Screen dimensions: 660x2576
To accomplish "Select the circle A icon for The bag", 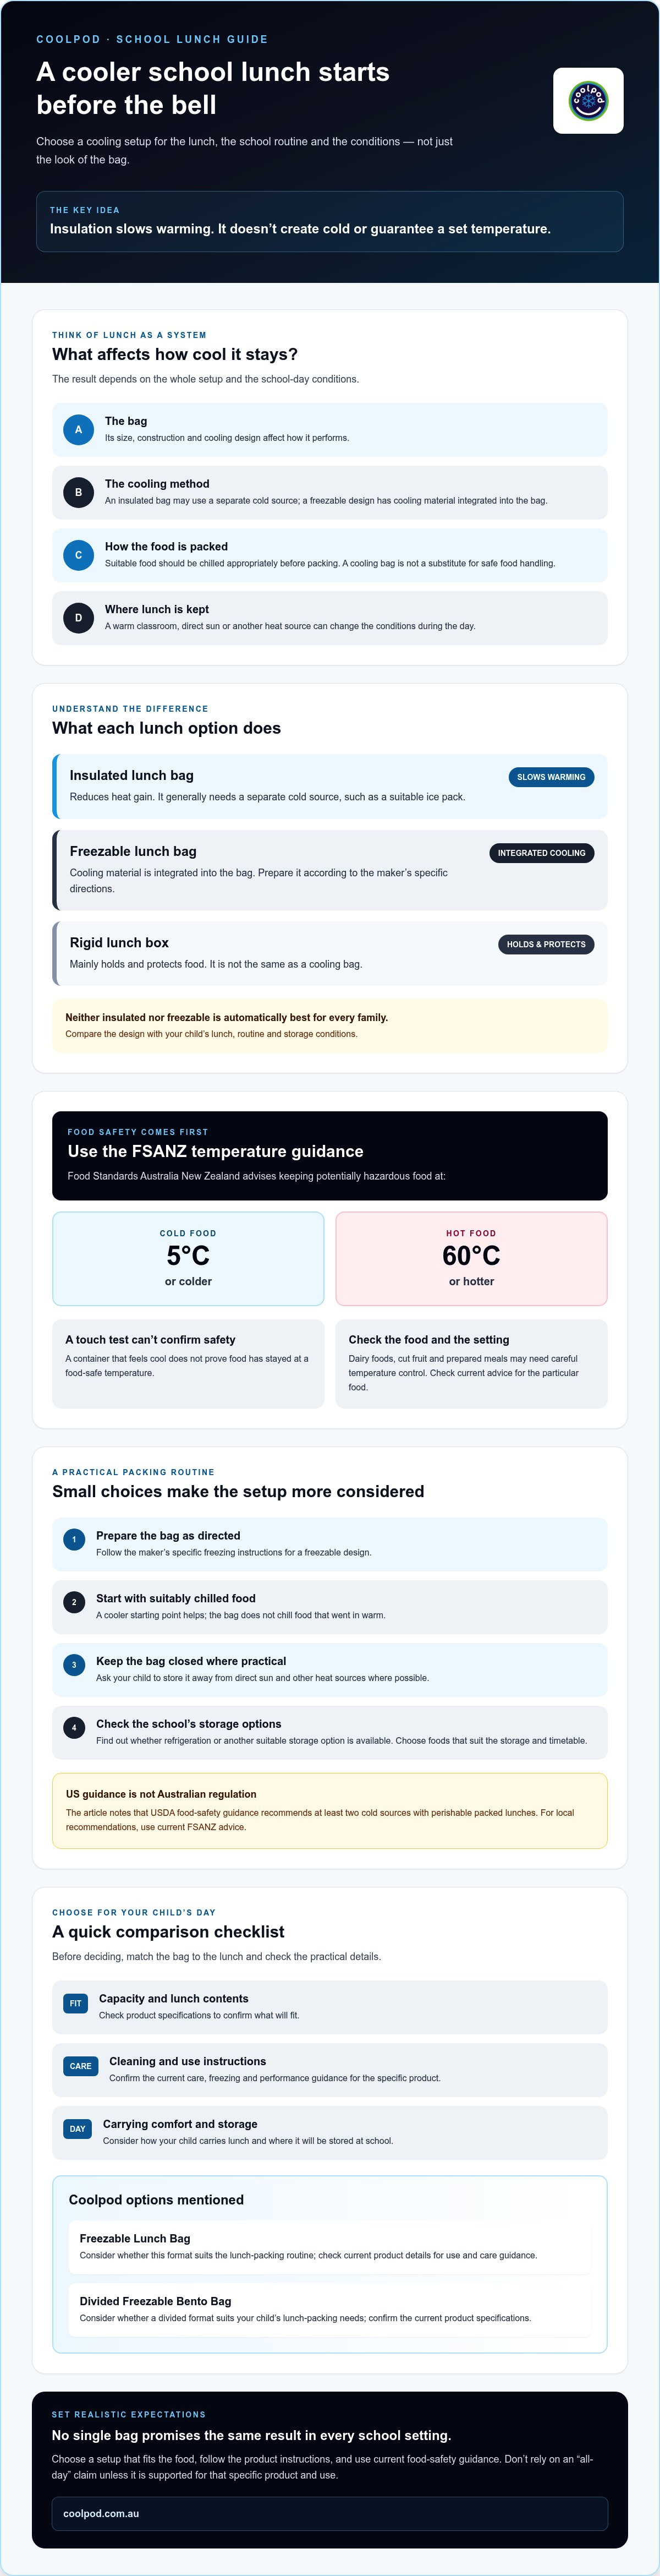I will [79, 429].
